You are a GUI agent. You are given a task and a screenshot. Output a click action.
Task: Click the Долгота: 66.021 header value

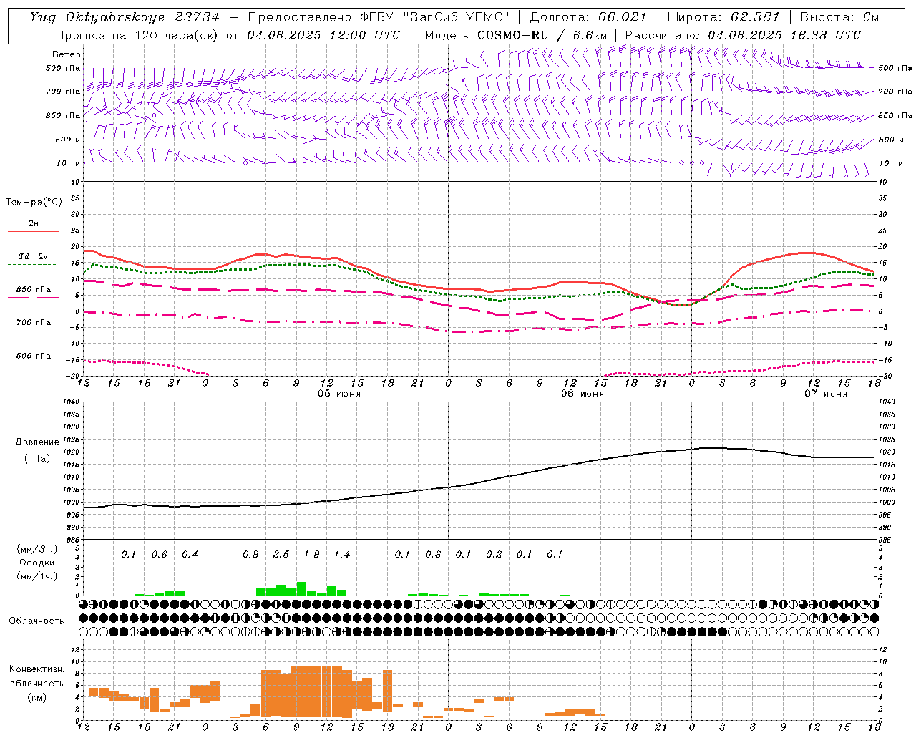[x=588, y=17]
